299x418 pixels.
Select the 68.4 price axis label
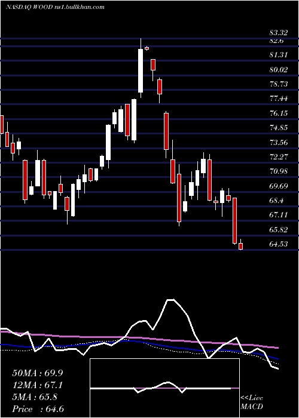tap(276, 200)
